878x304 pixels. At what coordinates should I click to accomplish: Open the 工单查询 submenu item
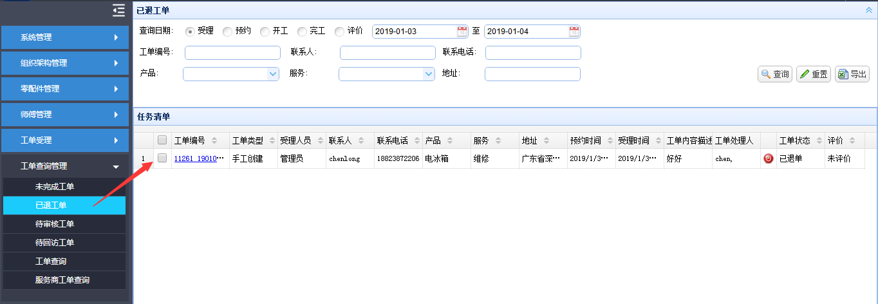[x=64, y=261]
